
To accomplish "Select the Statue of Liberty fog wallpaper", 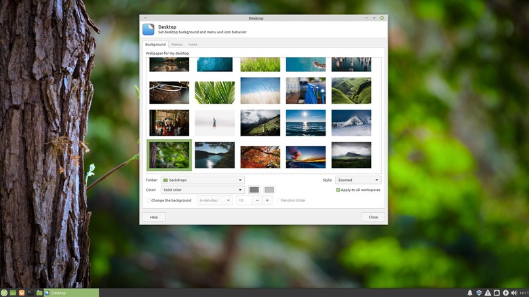I will tap(214, 123).
